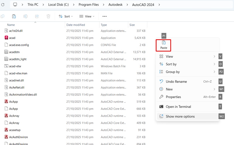Click the acadinet.dll file icon

click(6, 80)
